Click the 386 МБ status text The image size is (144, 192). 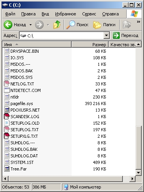click(39, 187)
